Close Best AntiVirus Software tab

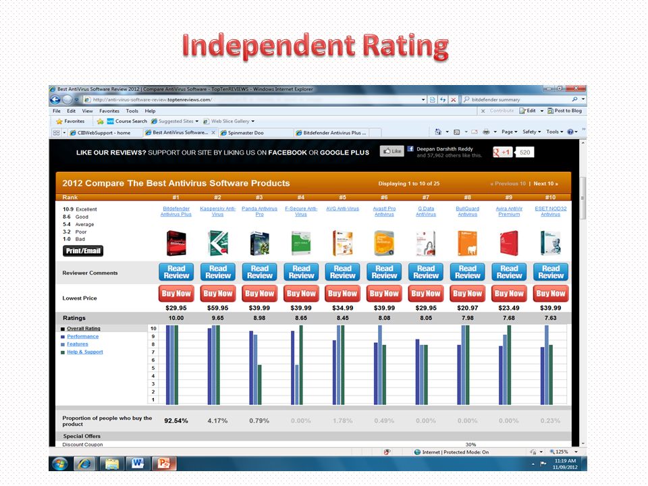coord(213,133)
